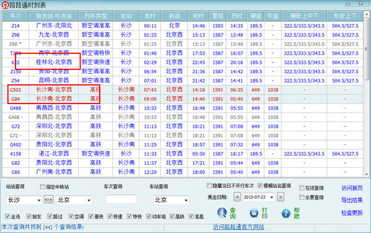Open the 访问路路通官方网站 link
371x233 pixels.
[238, 227]
